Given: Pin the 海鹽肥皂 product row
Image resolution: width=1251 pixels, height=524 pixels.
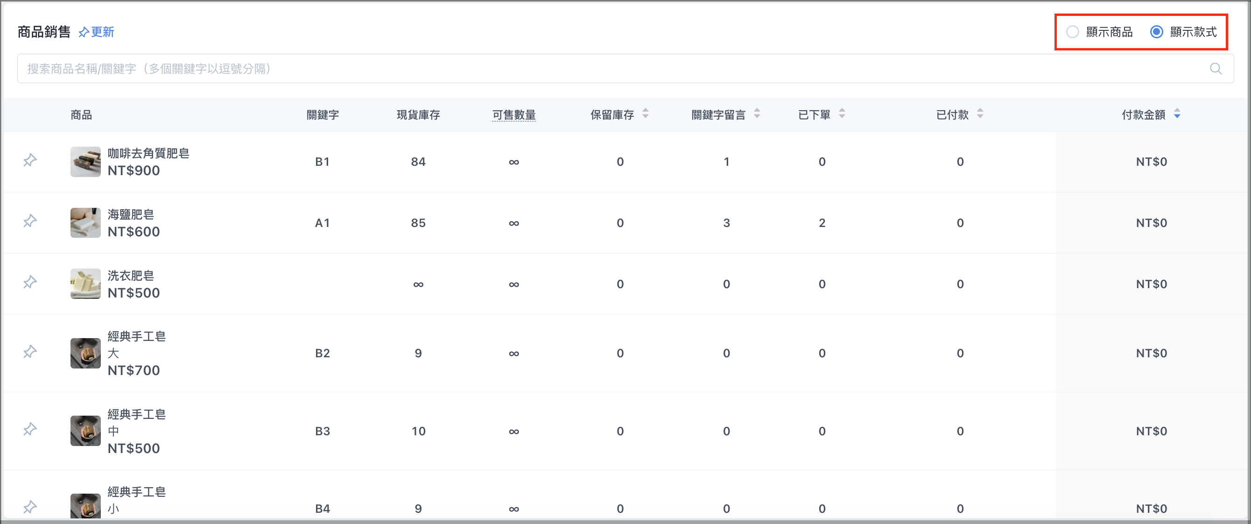Looking at the screenshot, I should (30, 221).
